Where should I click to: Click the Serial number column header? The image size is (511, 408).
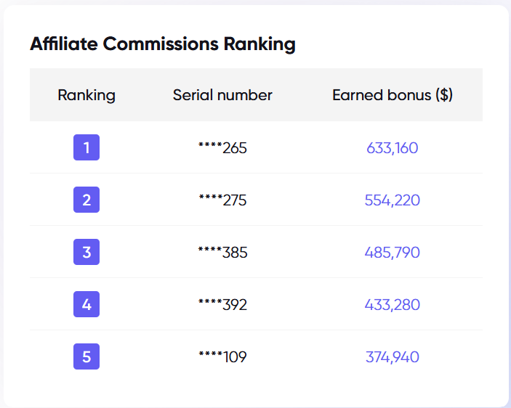point(222,95)
